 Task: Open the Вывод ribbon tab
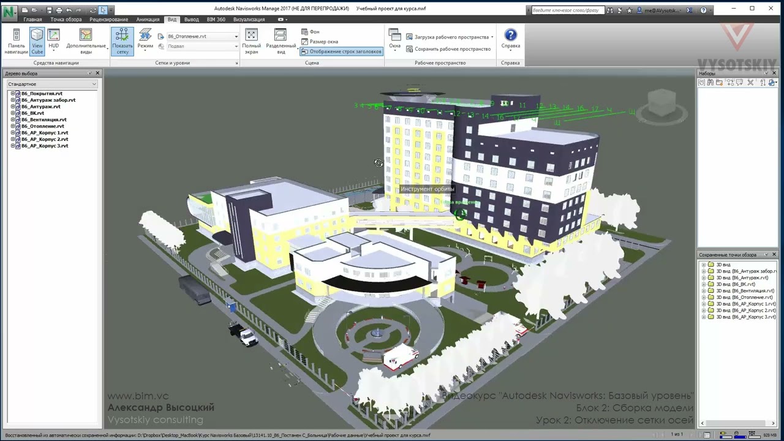coord(191,20)
